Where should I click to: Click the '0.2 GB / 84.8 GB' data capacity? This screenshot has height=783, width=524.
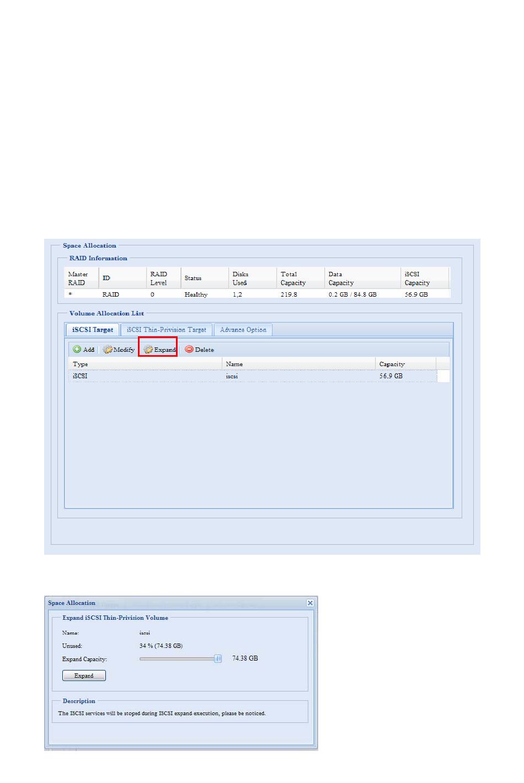pos(352,294)
